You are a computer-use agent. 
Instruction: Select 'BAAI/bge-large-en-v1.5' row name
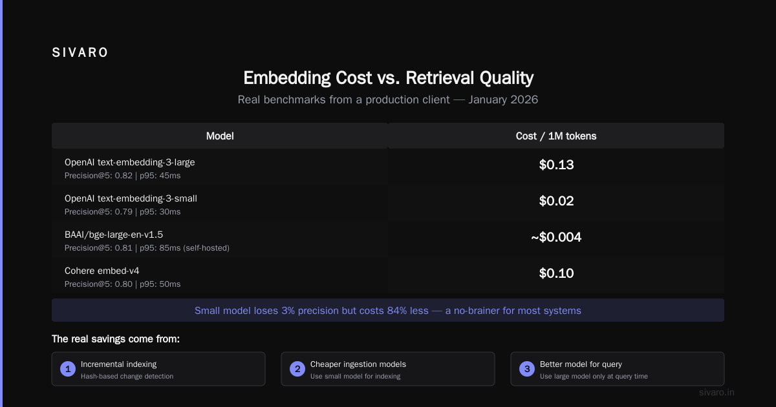114,235
